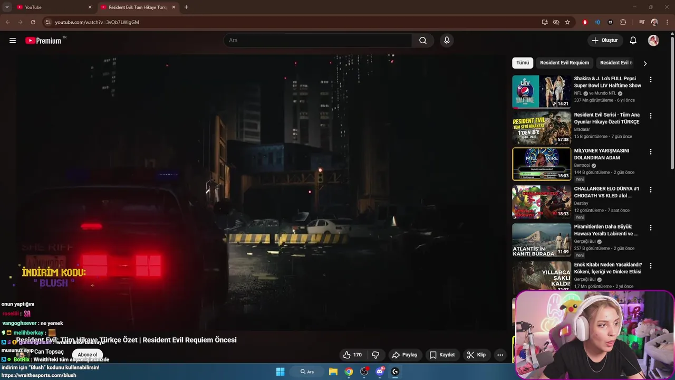The height and width of the screenshot is (380, 675).
Task: Close the YouTube browser tab
Action: [90, 7]
